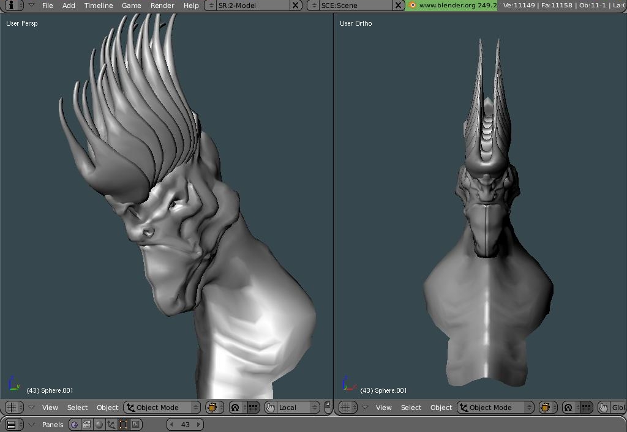Switch to the Logic context button

(x=74, y=425)
